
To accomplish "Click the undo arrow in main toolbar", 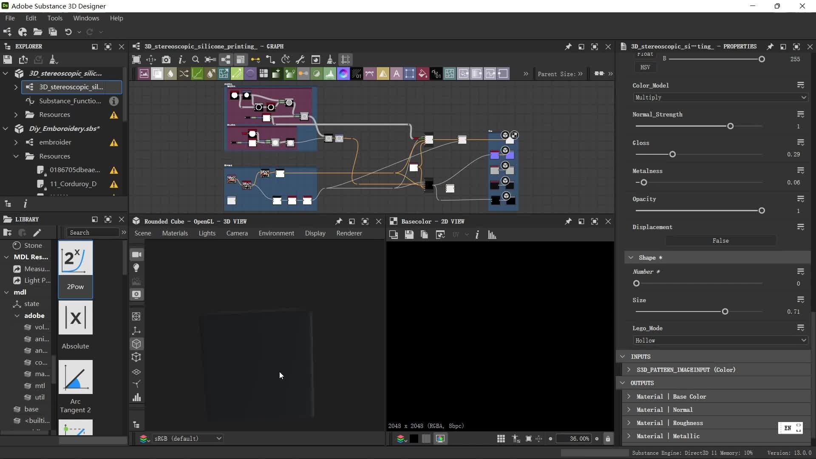I will [x=68, y=32].
